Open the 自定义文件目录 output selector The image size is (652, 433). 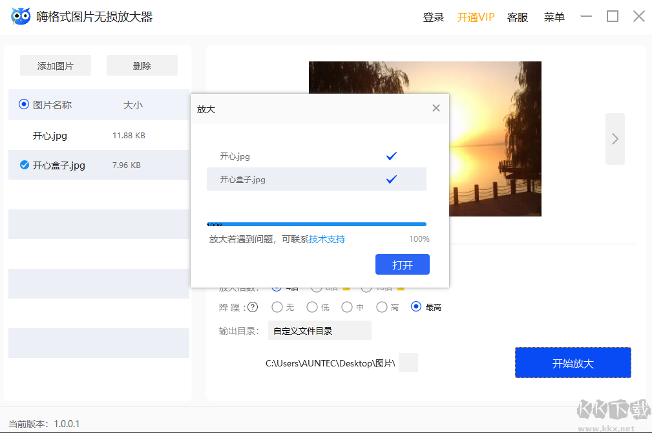click(319, 330)
